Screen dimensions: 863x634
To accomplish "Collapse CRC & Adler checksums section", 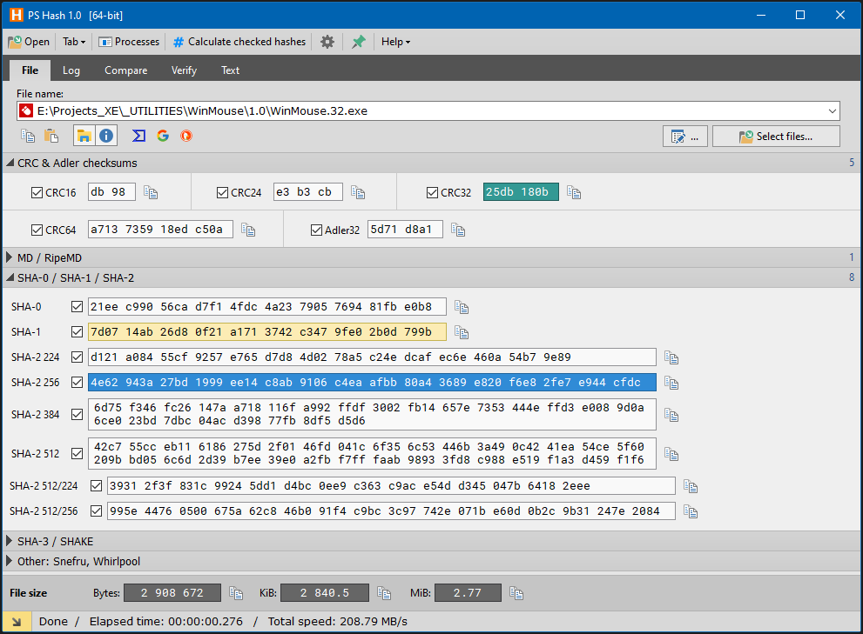I will 10,163.
